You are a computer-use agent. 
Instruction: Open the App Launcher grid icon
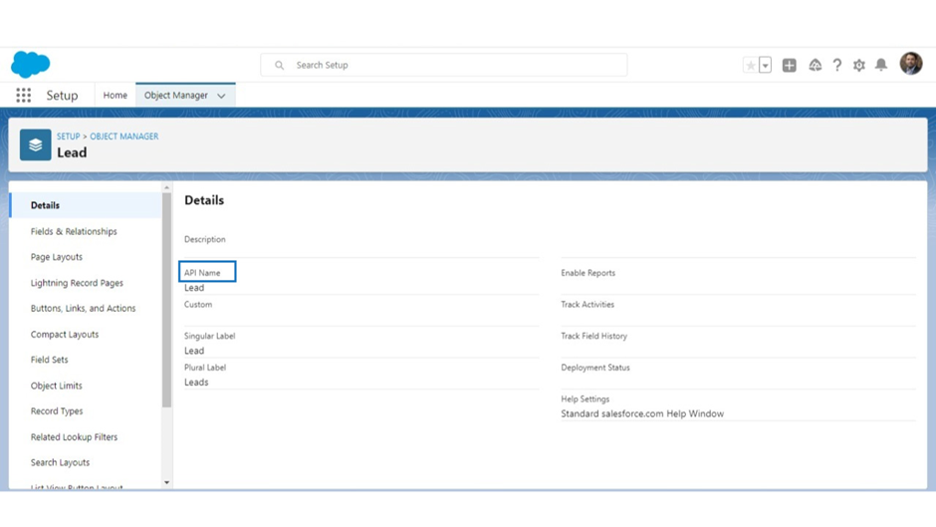coord(23,95)
